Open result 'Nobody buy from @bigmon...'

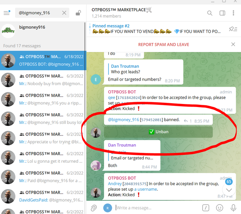[x=42, y=80]
